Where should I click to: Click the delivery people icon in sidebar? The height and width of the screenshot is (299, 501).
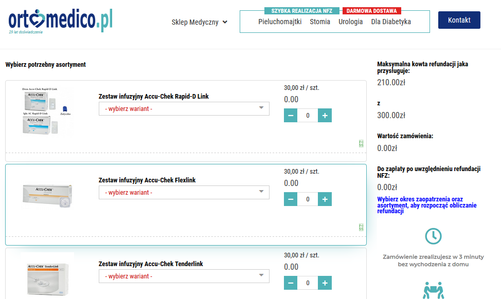[433, 290]
